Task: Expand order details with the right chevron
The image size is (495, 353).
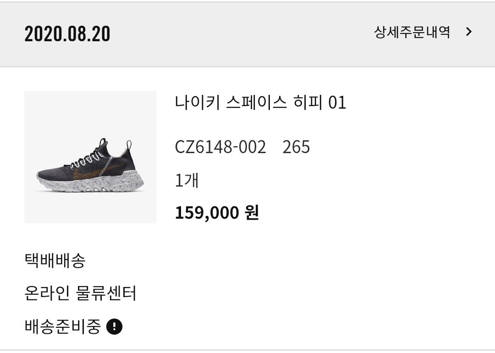Action: tap(468, 32)
